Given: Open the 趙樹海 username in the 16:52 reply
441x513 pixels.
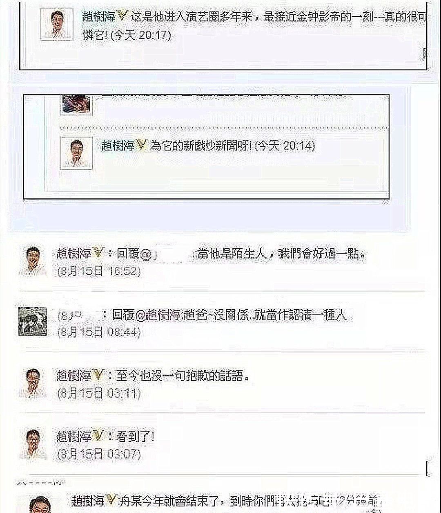Looking at the screenshot, I should click(x=74, y=254).
